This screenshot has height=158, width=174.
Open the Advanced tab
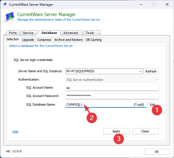(x=70, y=33)
